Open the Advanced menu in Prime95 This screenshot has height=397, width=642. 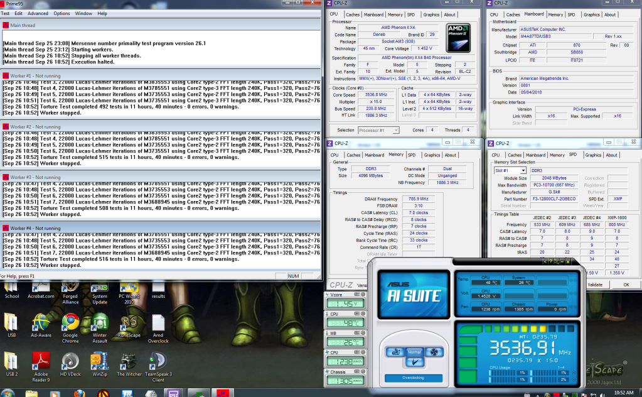[x=38, y=14]
